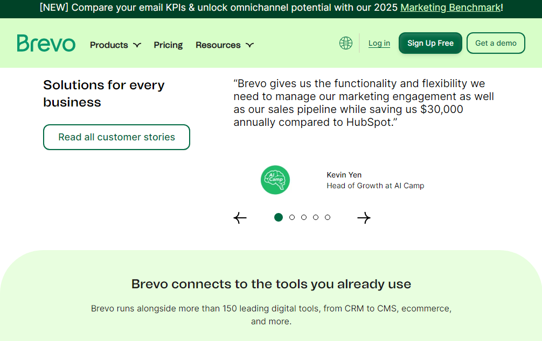Viewport: 542px width, 341px height.
Task: Go to previous testimonial with left arrow
Action: (240, 218)
